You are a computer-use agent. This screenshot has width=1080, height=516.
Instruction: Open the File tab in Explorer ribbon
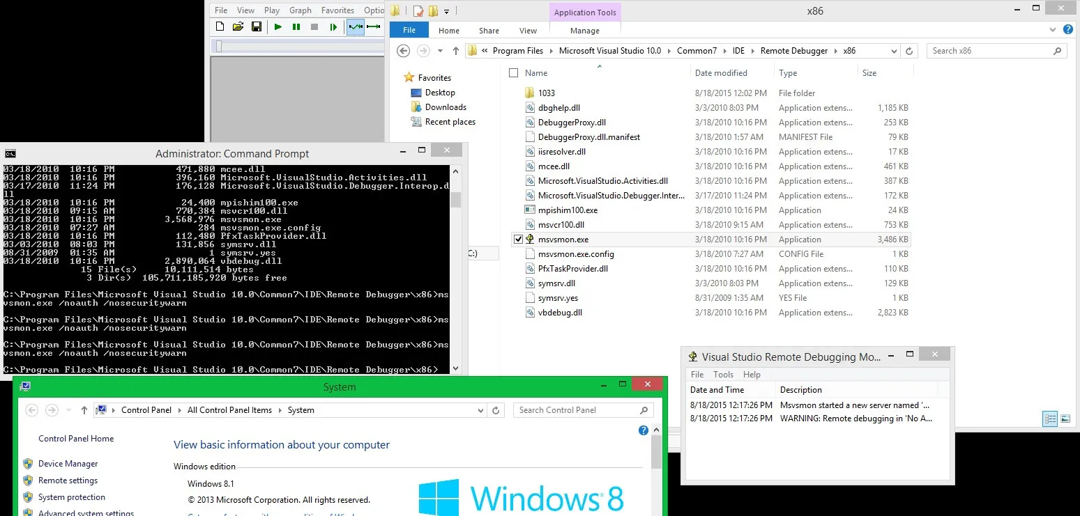(x=409, y=30)
